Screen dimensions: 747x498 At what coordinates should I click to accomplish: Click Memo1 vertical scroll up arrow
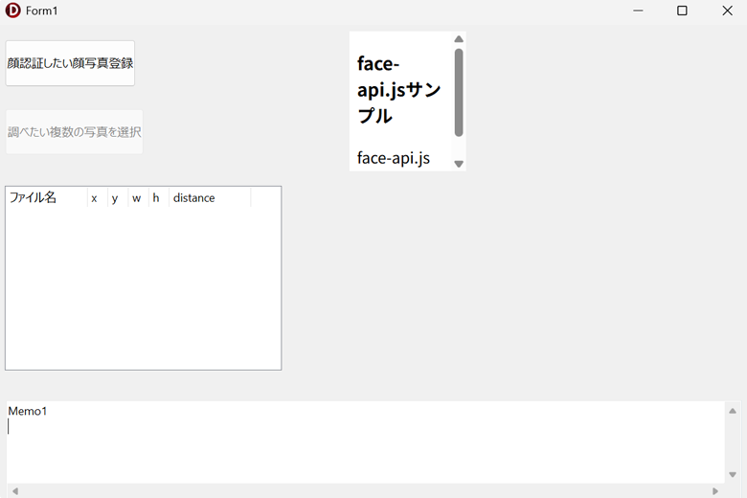click(x=733, y=411)
